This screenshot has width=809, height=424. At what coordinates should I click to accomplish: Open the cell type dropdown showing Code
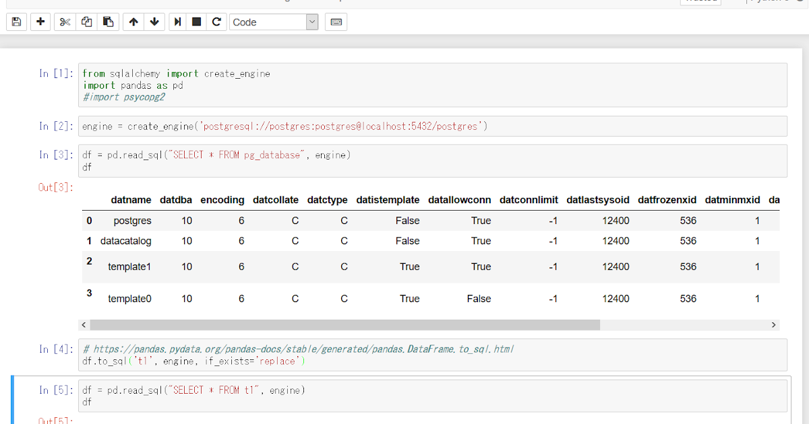[273, 22]
